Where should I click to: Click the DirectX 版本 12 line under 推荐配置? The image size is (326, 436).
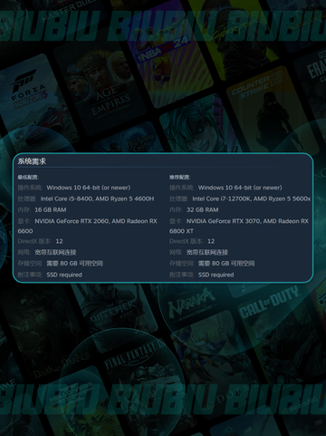(x=192, y=241)
